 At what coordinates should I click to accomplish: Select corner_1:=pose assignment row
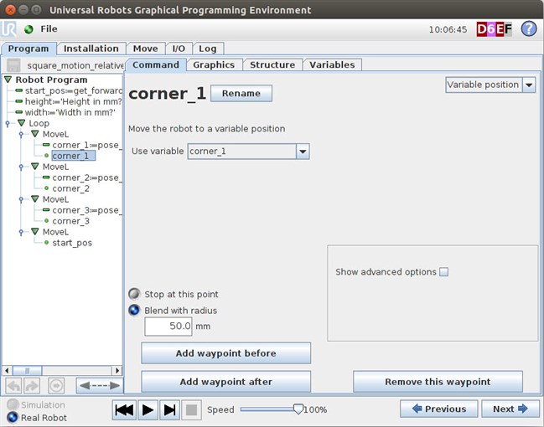click(82, 145)
